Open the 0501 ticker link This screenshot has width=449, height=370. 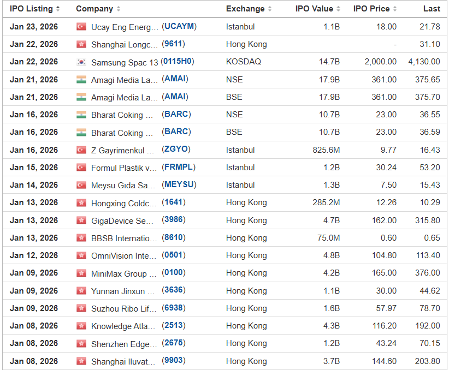(x=174, y=255)
